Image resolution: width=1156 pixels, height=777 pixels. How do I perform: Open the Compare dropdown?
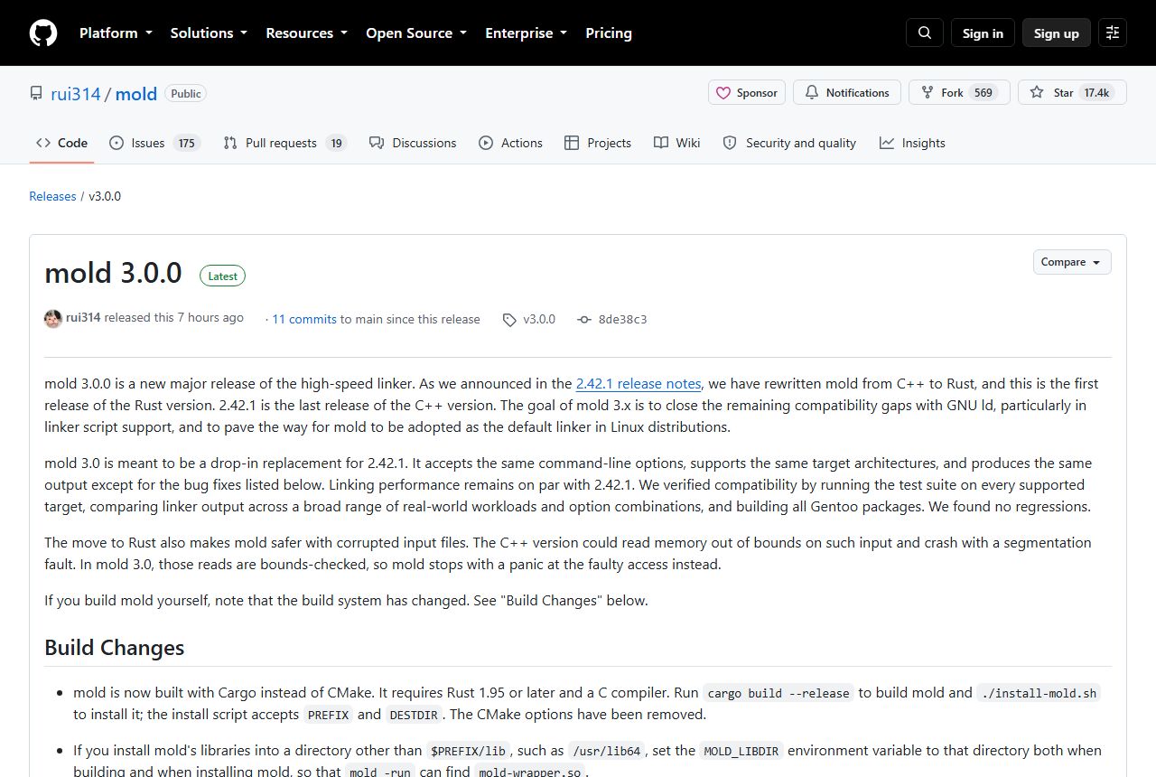point(1072,262)
